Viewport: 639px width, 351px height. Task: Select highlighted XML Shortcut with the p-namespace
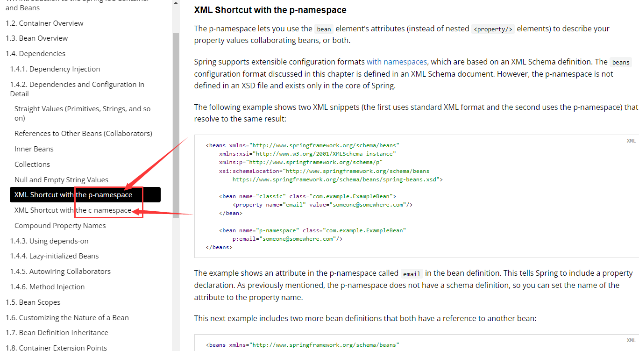pos(85,195)
